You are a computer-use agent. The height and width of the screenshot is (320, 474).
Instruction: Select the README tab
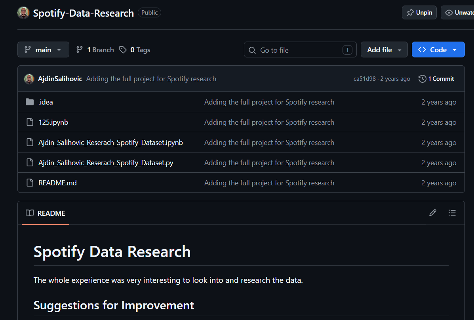click(x=46, y=213)
